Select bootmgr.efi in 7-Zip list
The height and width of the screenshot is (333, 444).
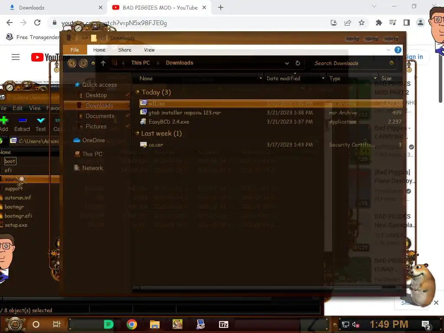[18, 216]
